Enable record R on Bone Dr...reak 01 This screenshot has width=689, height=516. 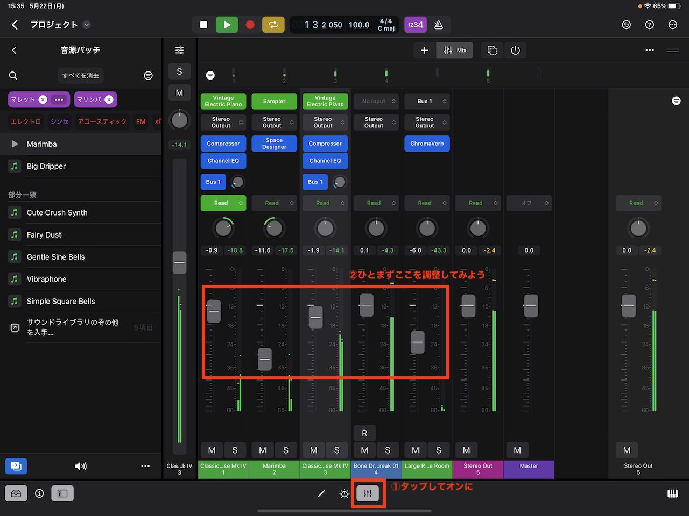[364, 433]
